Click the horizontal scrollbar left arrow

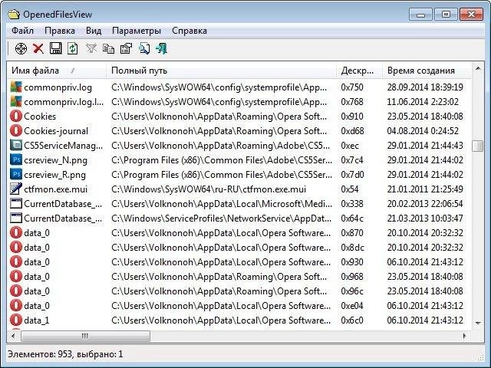tap(13, 336)
